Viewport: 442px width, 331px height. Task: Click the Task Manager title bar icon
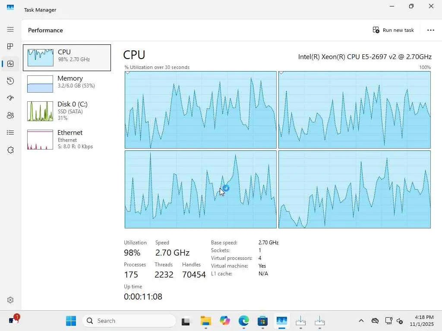[x=10, y=7]
